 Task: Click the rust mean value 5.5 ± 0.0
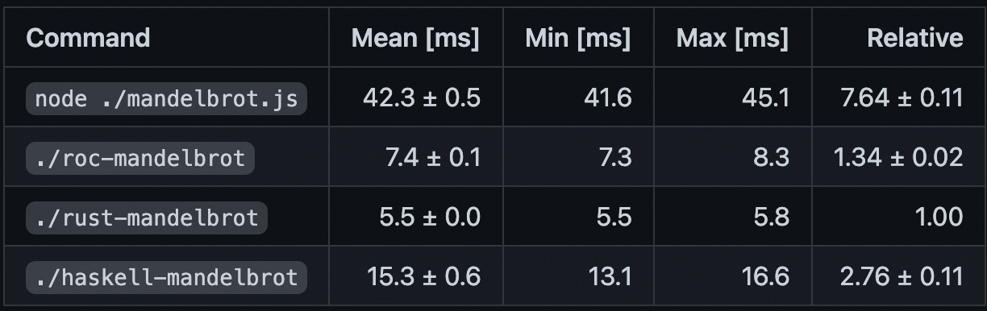tap(430, 218)
